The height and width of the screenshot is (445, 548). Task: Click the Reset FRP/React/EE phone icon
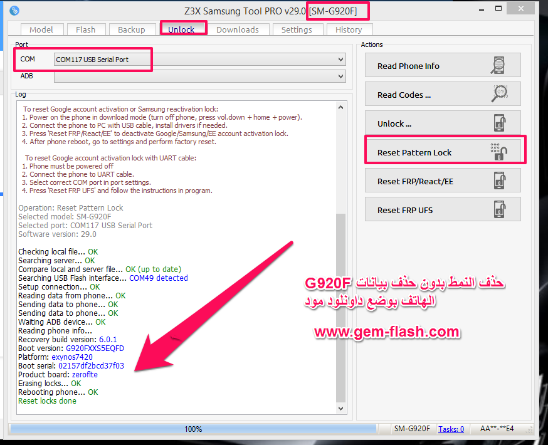click(x=500, y=181)
